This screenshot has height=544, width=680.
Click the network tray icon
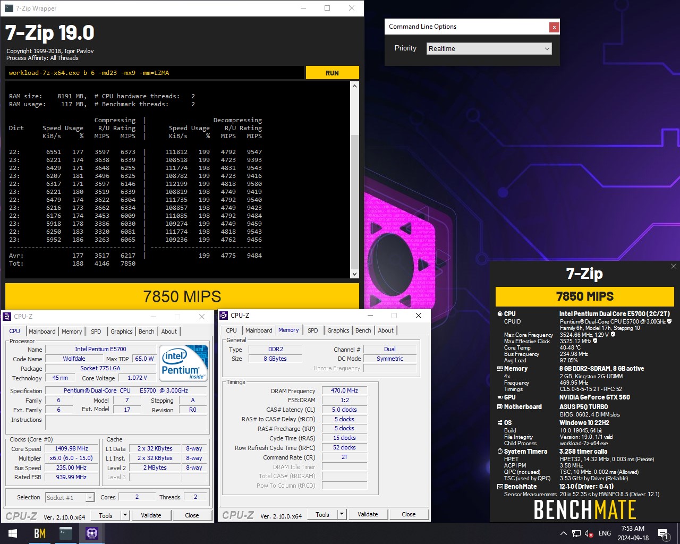[x=576, y=533]
